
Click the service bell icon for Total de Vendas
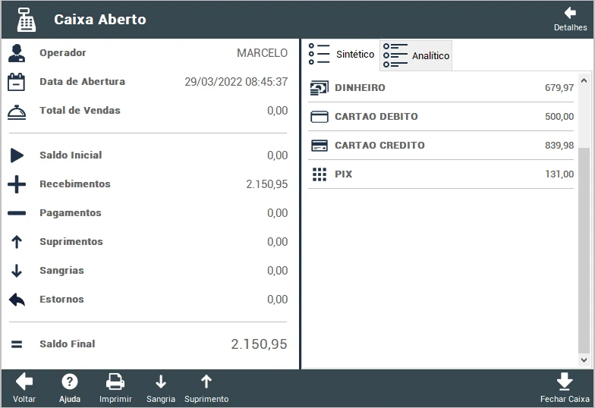click(17, 112)
